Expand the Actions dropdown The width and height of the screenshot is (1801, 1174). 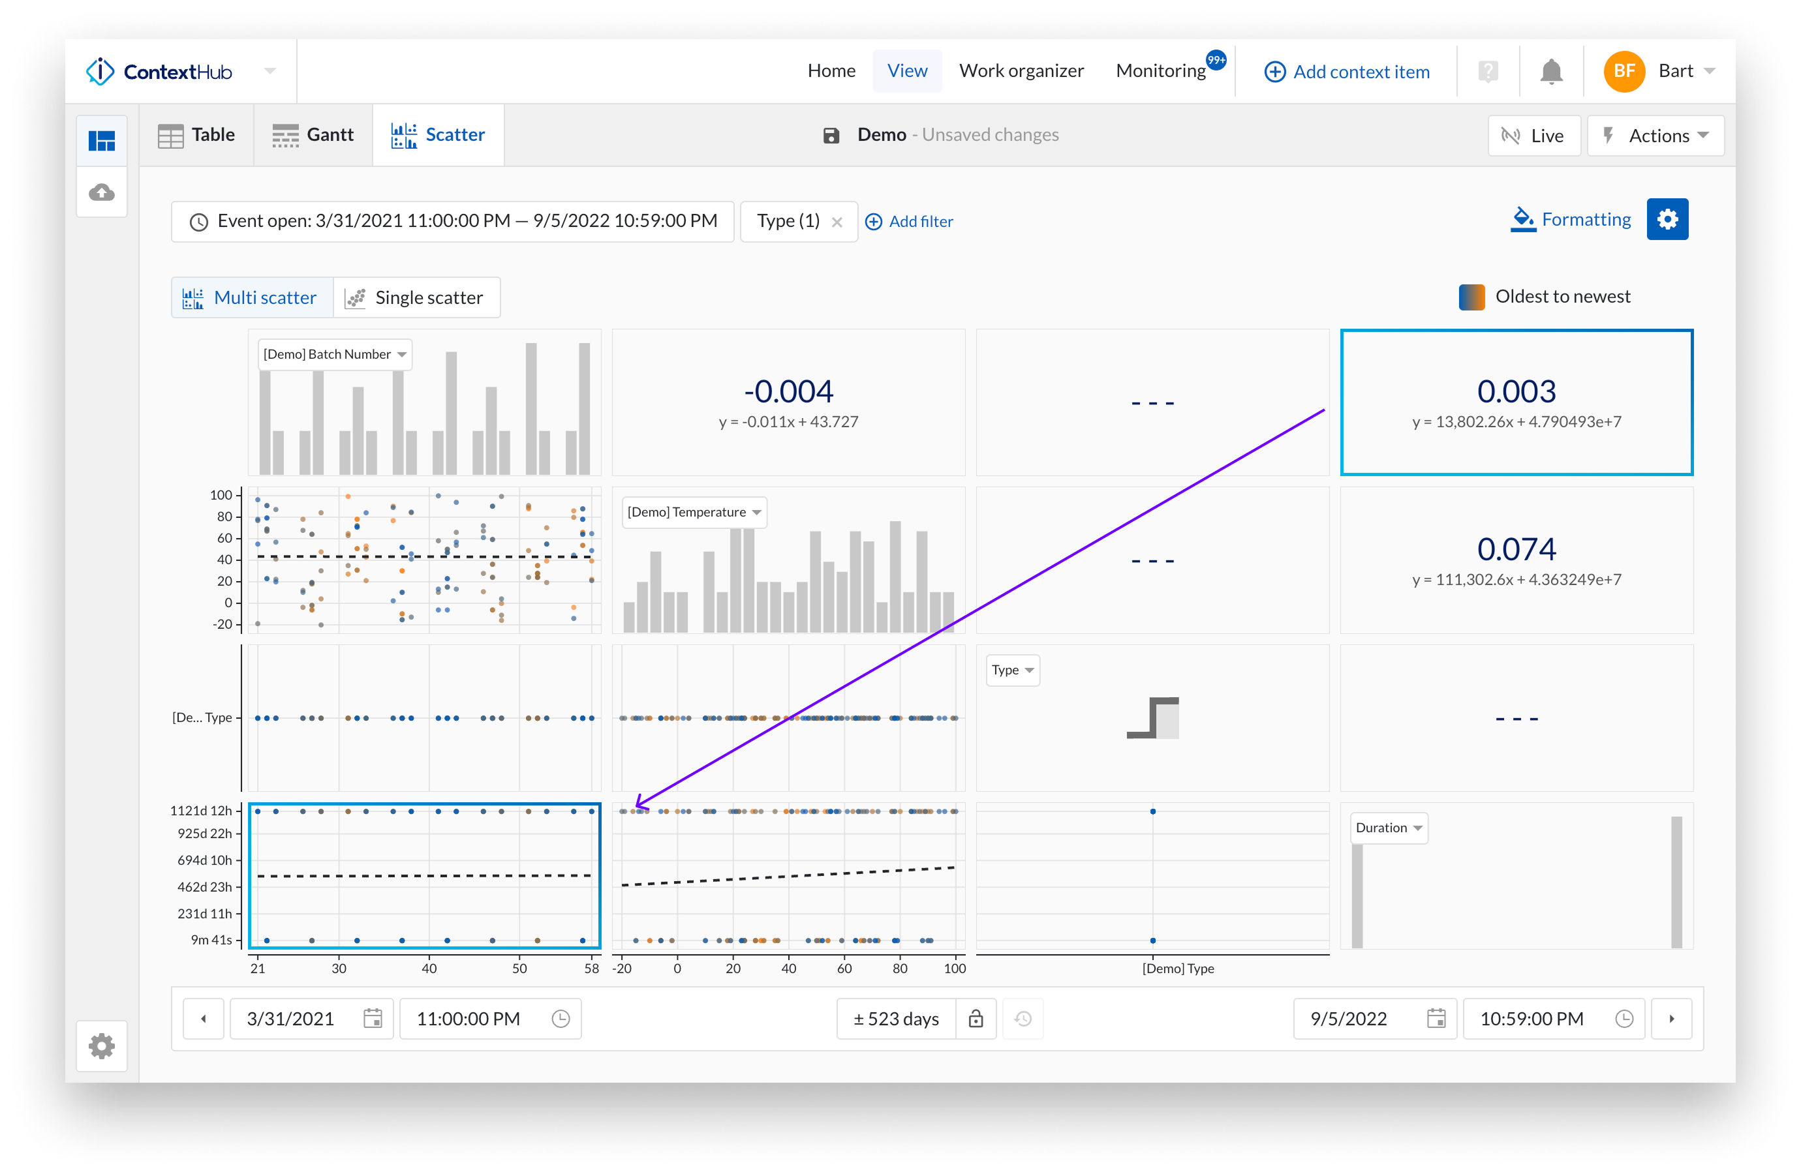pyautogui.click(x=1655, y=136)
